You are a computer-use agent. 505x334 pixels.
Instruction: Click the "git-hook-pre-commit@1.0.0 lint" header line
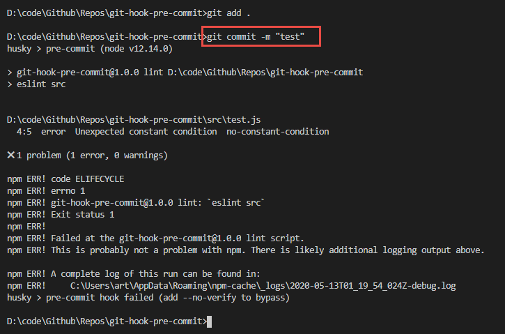(185, 73)
